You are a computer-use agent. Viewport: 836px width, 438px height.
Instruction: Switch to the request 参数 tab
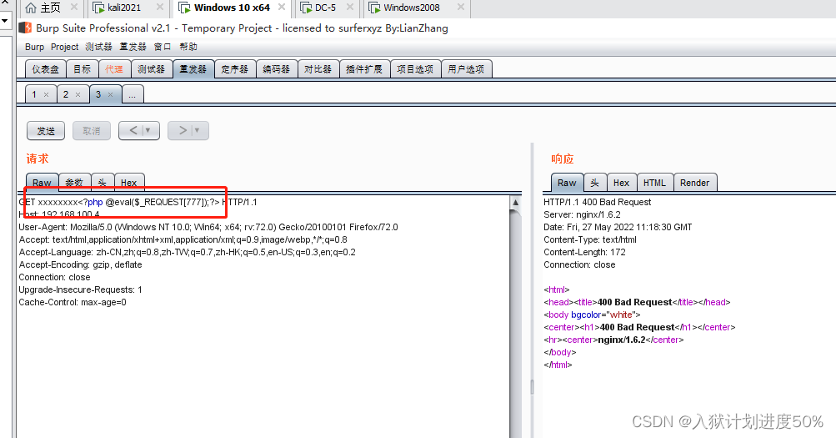[x=75, y=183]
